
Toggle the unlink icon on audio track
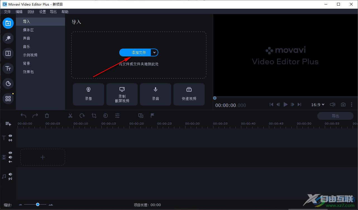click(10, 179)
